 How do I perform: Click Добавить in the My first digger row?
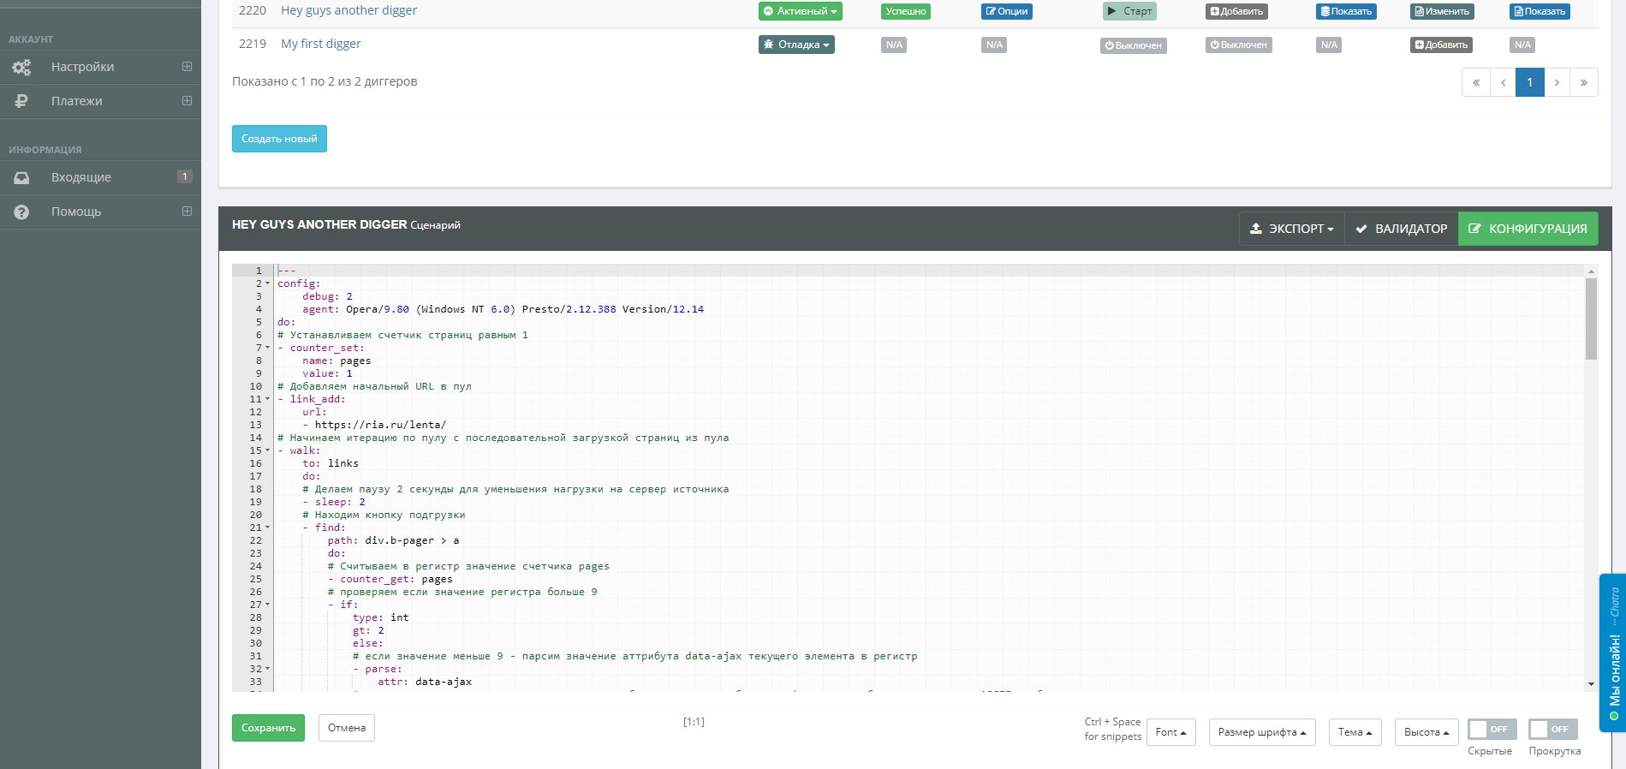[1441, 45]
